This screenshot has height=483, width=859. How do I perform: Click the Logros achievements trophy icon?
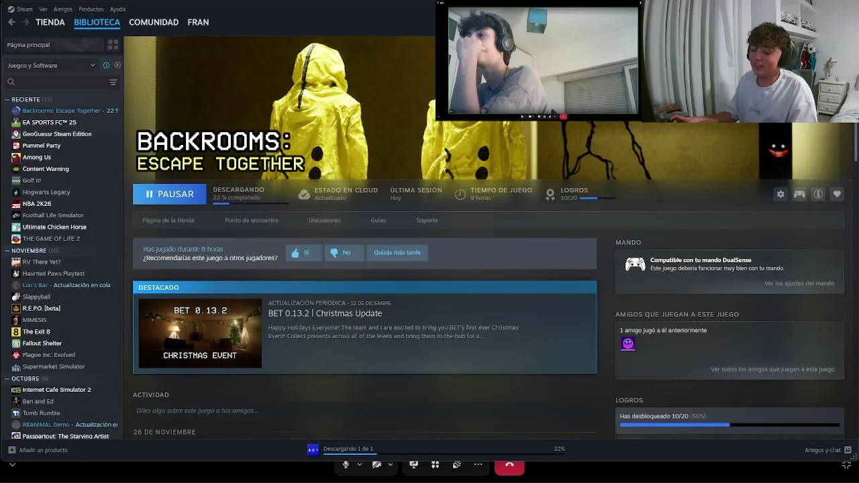point(550,194)
